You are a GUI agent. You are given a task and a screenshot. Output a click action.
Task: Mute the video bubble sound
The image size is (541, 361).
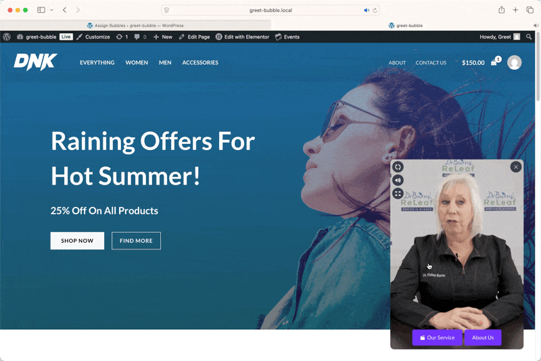[398, 180]
